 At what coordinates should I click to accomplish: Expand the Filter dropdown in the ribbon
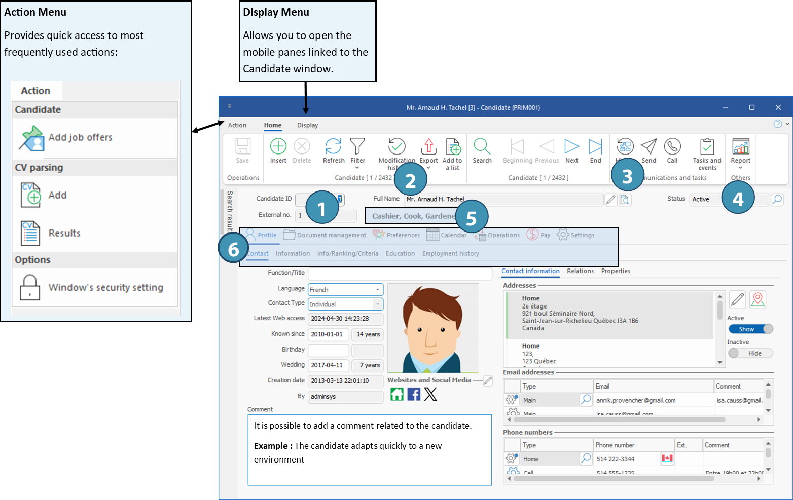357,168
